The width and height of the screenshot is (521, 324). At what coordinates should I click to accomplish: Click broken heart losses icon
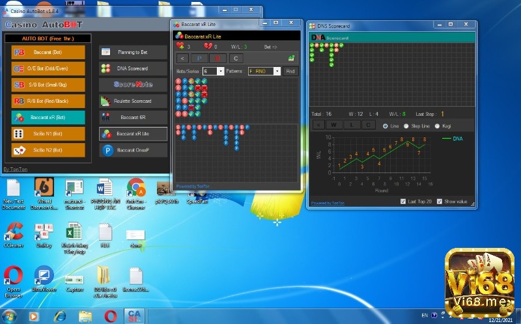(x=208, y=46)
